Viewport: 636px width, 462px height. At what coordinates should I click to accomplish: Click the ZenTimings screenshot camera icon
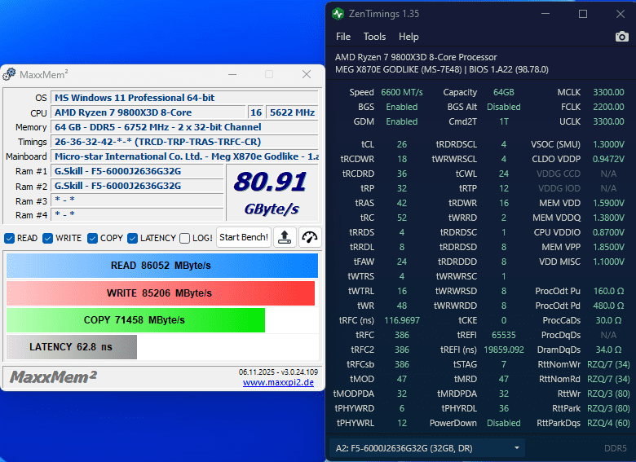point(621,37)
